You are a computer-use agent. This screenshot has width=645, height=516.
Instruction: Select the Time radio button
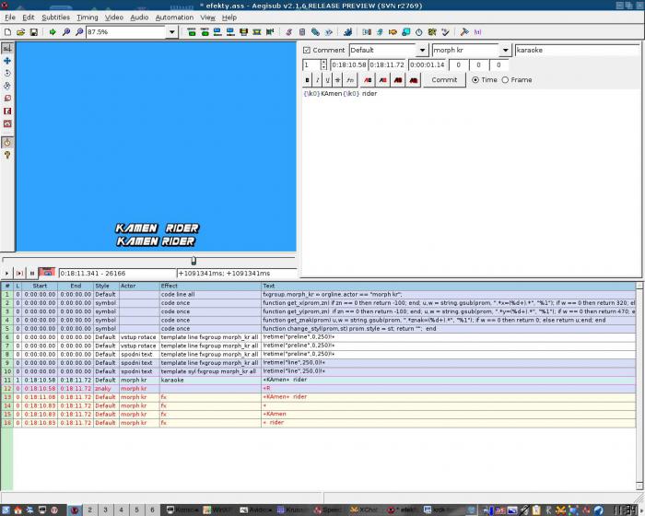click(475, 80)
